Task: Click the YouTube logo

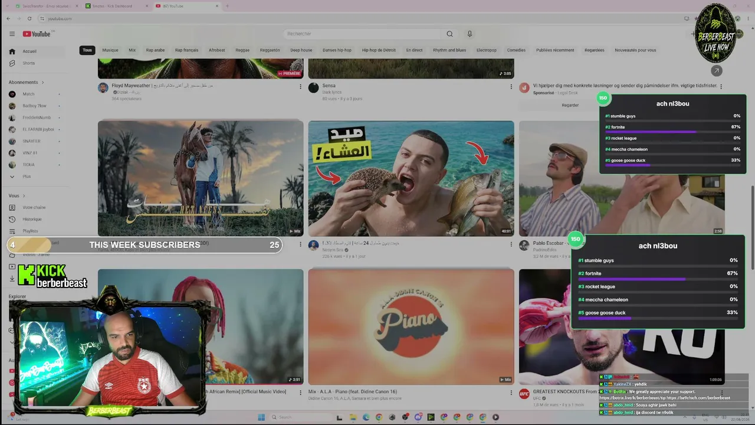Action: pos(37,34)
